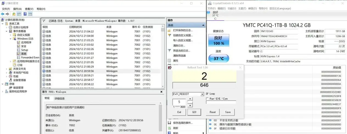Screen dimensions: 347x134
Task: Click the 磁盘管理 icon in tree
Action: point(11,88)
